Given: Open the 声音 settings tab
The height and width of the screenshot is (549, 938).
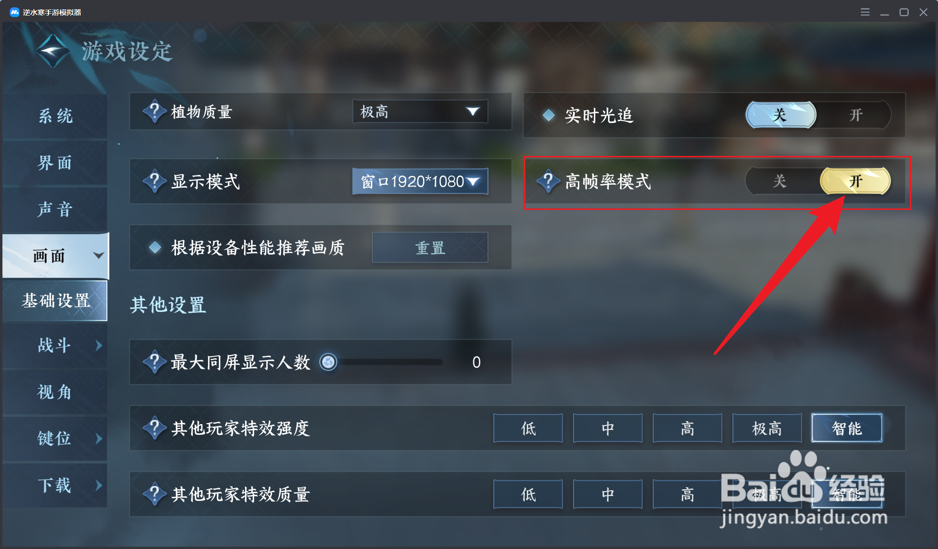Looking at the screenshot, I should (x=55, y=209).
